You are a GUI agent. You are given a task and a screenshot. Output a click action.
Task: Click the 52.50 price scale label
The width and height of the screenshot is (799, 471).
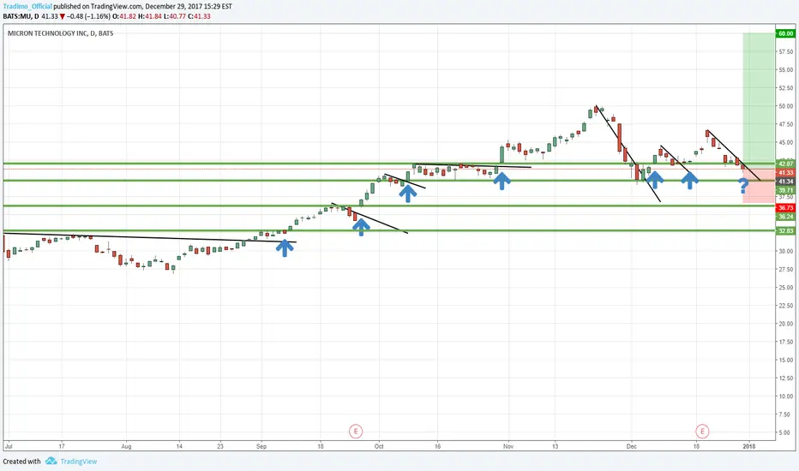point(786,88)
